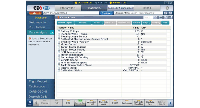Click the magnifier search icon in top bar
Image resolution: width=200 pixels, height=108 pixels.
point(167,8)
